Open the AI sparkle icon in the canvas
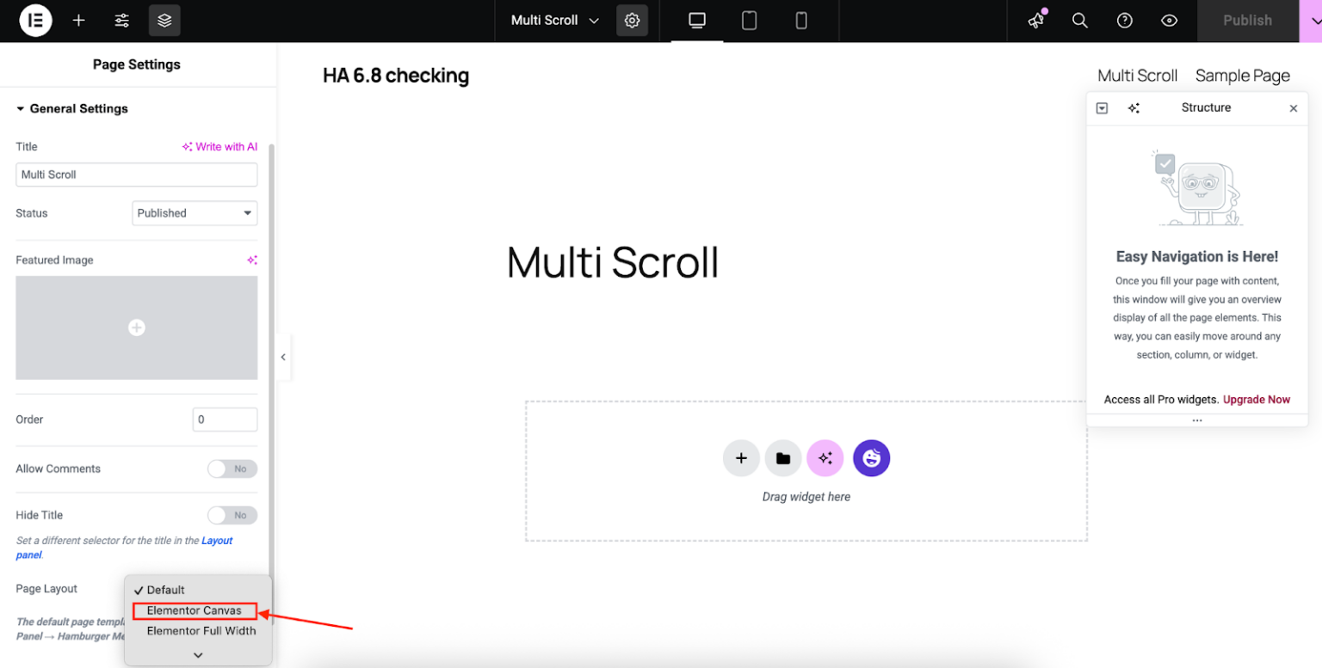This screenshot has width=1322, height=668. (x=825, y=458)
